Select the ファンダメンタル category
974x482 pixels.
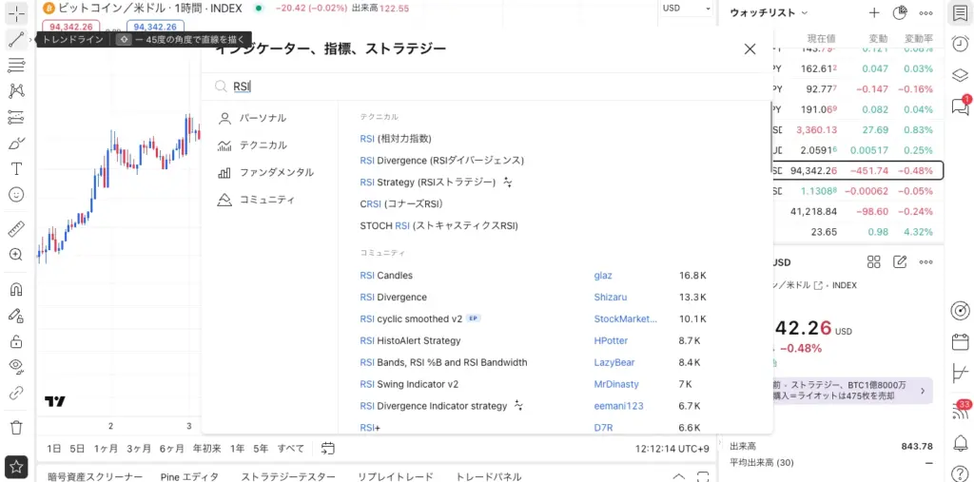pos(269,173)
